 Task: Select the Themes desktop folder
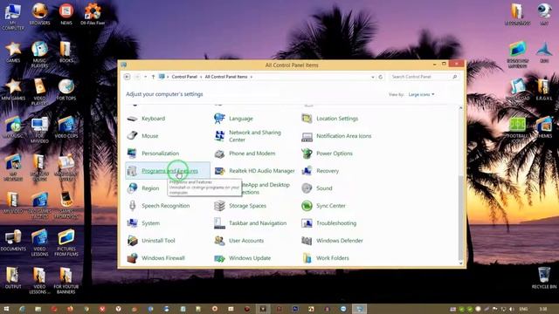(544, 127)
